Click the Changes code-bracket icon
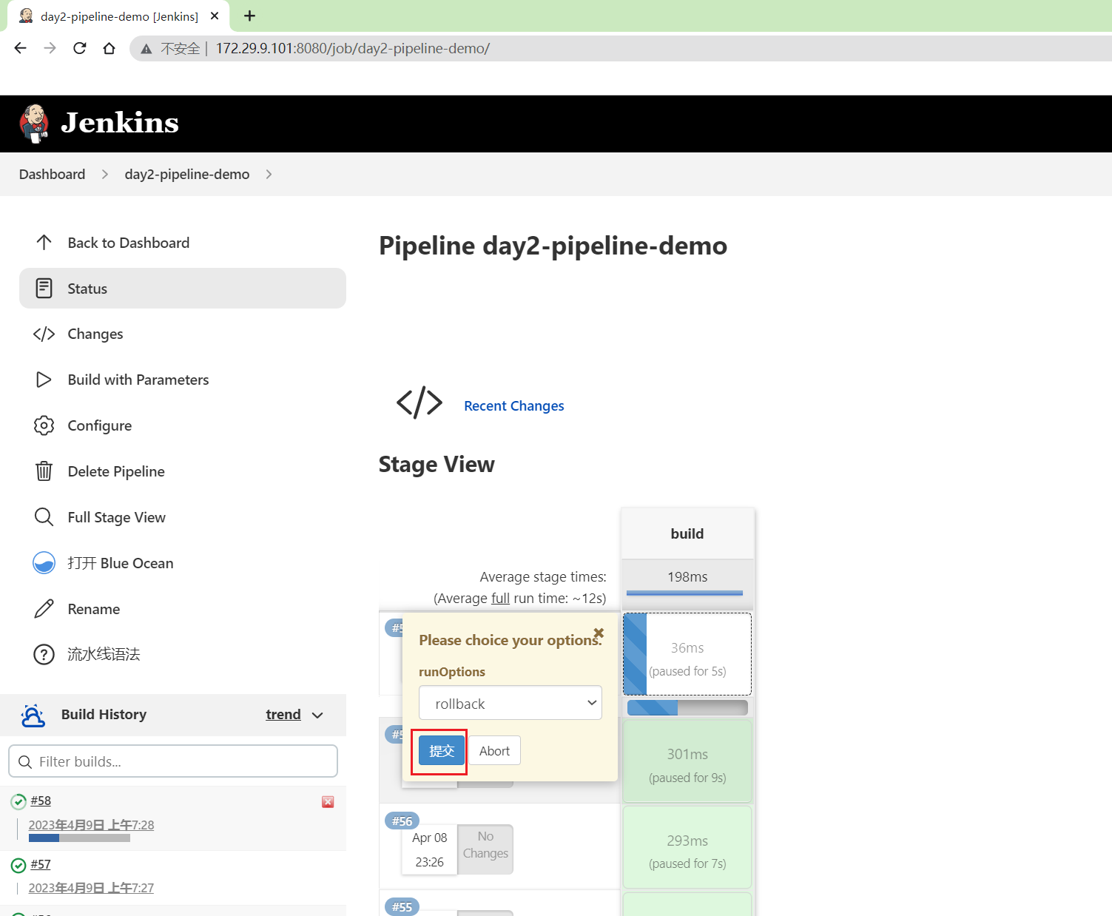 click(x=44, y=334)
